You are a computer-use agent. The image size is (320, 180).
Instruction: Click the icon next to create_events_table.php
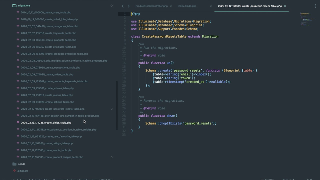pos(18,150)
